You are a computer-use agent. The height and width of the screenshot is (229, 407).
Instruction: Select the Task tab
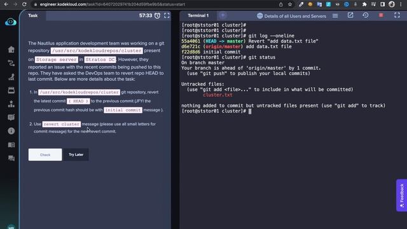coord(32,15)
